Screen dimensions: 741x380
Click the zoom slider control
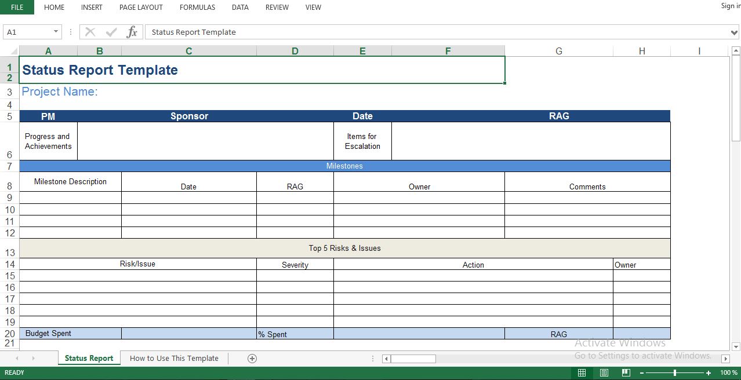coord(676,372)
